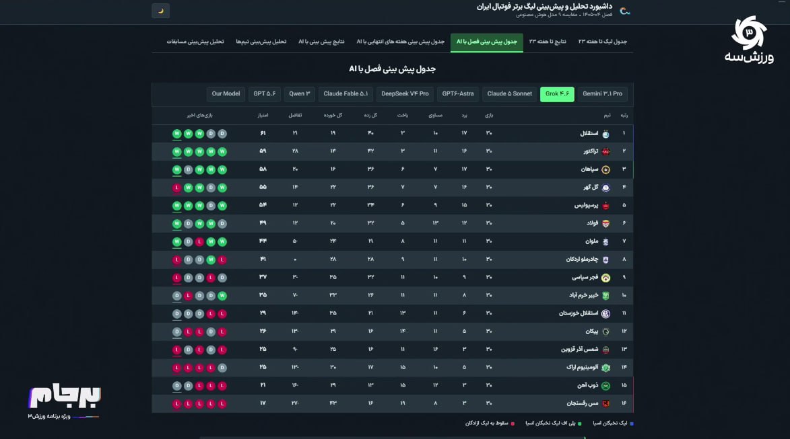This screenshot has height=439, width=790.
Task: Click the Malavan (ملوان) team logo
Action: 605,242
